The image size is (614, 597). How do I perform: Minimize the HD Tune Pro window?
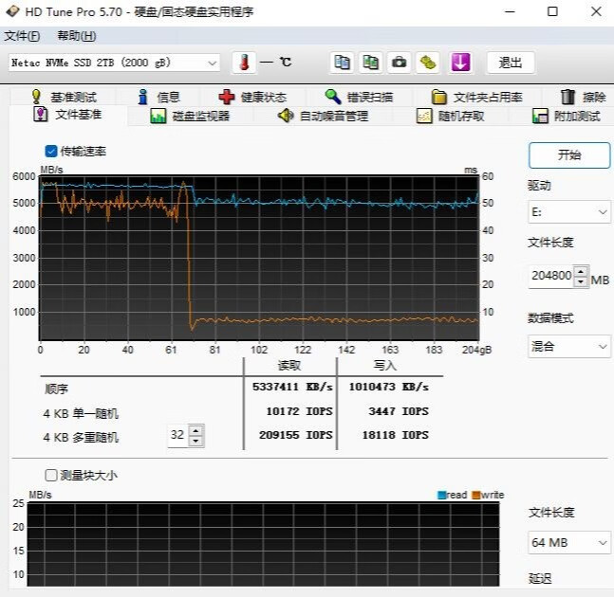click(510, 11)
